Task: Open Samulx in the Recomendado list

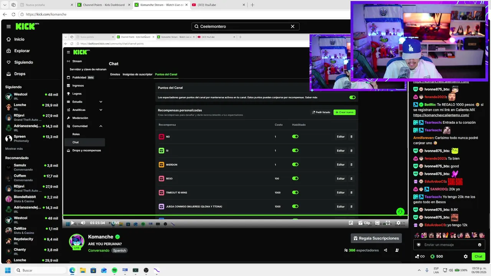Action: [x=31, y=167]
